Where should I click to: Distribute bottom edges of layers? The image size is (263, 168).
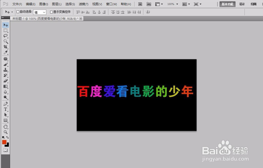tap(123, 12)
